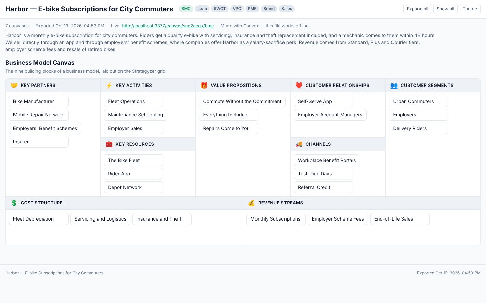The width and height of the screenshot is (486, 303).
Task: Toggle the page Theme
Action: point(470,9)
